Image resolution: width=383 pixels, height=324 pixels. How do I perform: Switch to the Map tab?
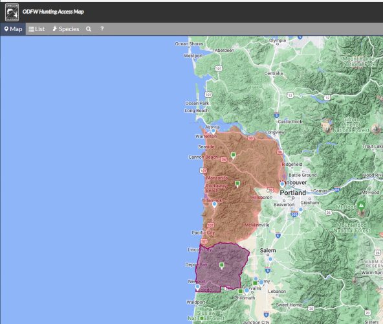coord(13,29)
